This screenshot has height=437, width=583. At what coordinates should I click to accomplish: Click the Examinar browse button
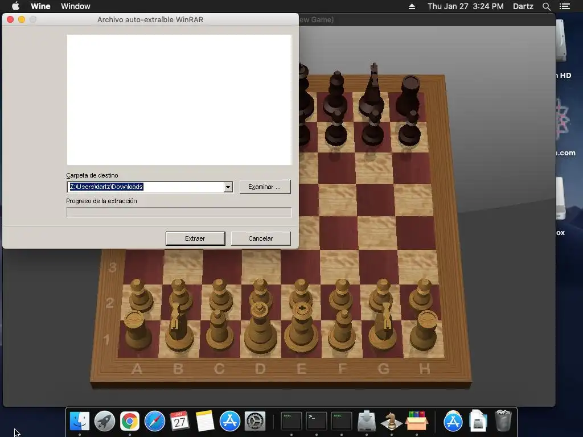(x=265, y=187)
